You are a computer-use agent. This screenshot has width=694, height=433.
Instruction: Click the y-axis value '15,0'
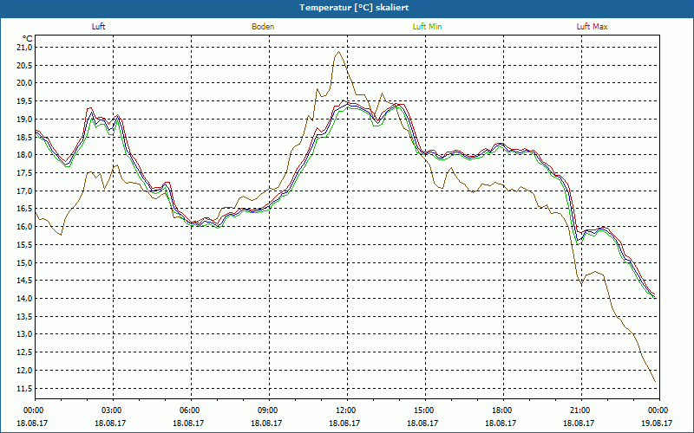point(25,263)
